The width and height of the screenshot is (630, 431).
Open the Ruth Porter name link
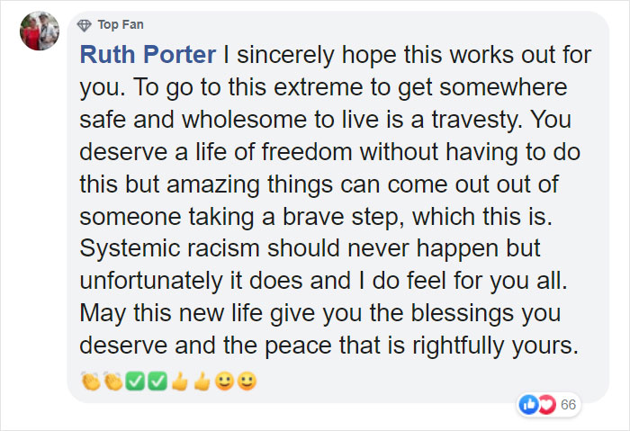click(148, 54)
